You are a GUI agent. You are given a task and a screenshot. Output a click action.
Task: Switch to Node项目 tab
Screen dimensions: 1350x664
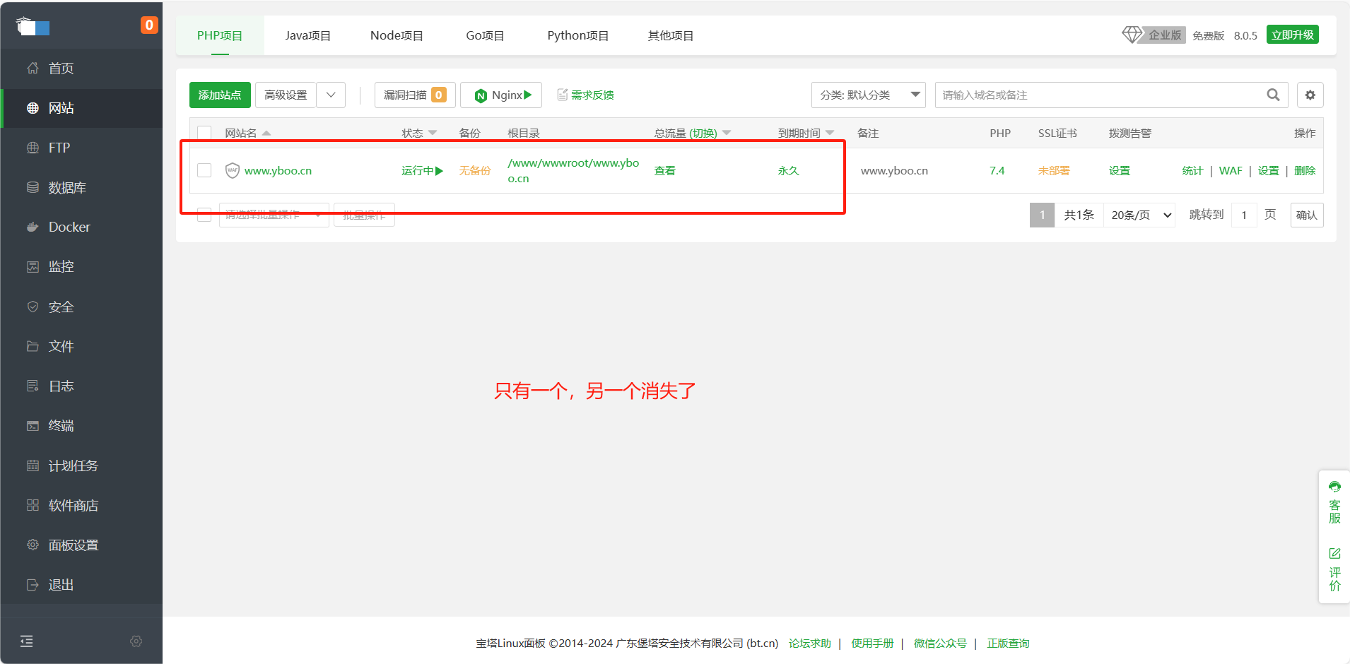coord(397,35)
